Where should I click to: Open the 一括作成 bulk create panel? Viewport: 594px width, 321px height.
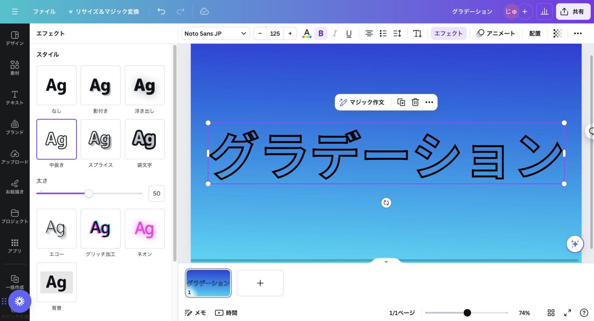point(15,282)
